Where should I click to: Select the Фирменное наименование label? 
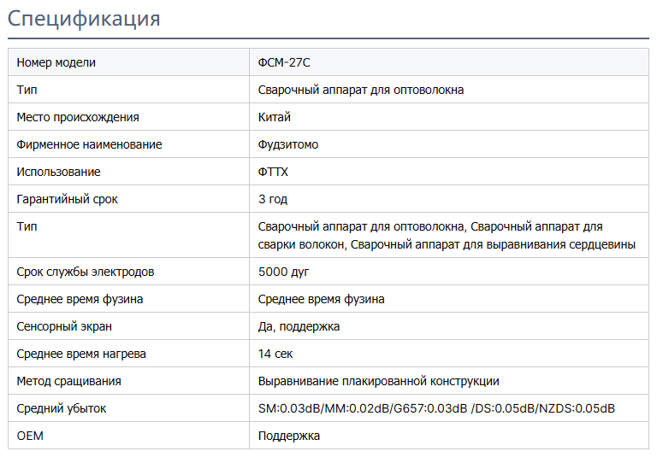click(89, 144)
